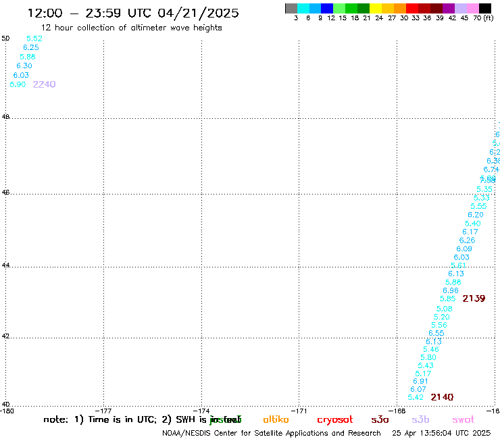
Task: Click the 'altika' satellite legend label
Action: point(276,419)
